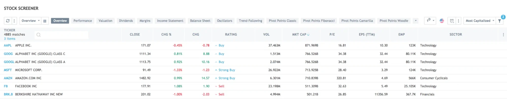This screenshot has width=507, height=99.
Task: Click the GOOGL ticker link
Action: [9, 62]
